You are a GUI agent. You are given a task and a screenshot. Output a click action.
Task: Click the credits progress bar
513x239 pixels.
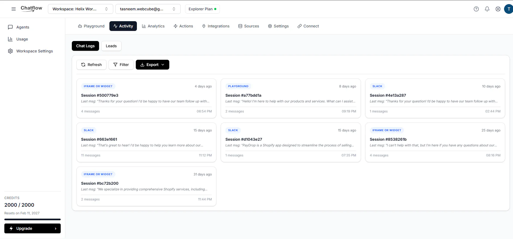[32, 219]
